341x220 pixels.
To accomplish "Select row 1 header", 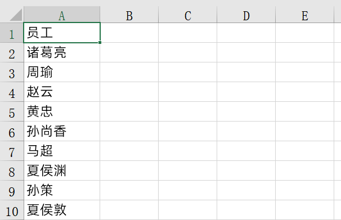I will pyautogui.click(x=12, y=33).
